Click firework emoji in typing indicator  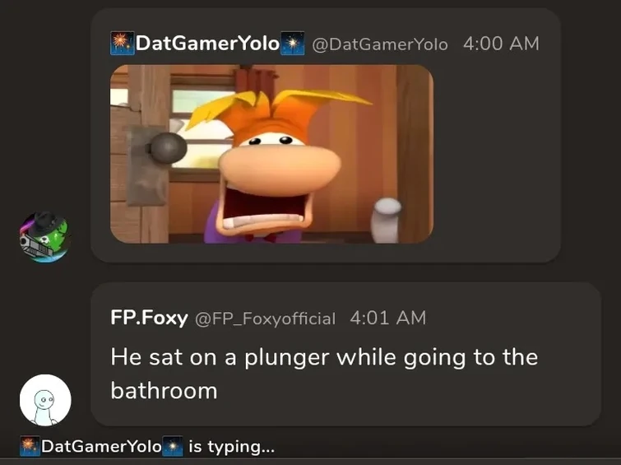[x=30, y=446]
